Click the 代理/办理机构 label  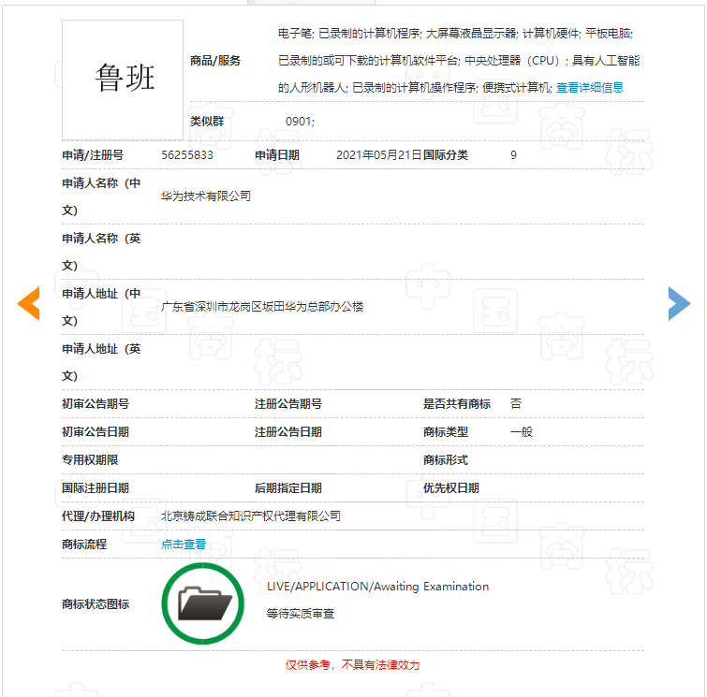click(x=97, y=515)
